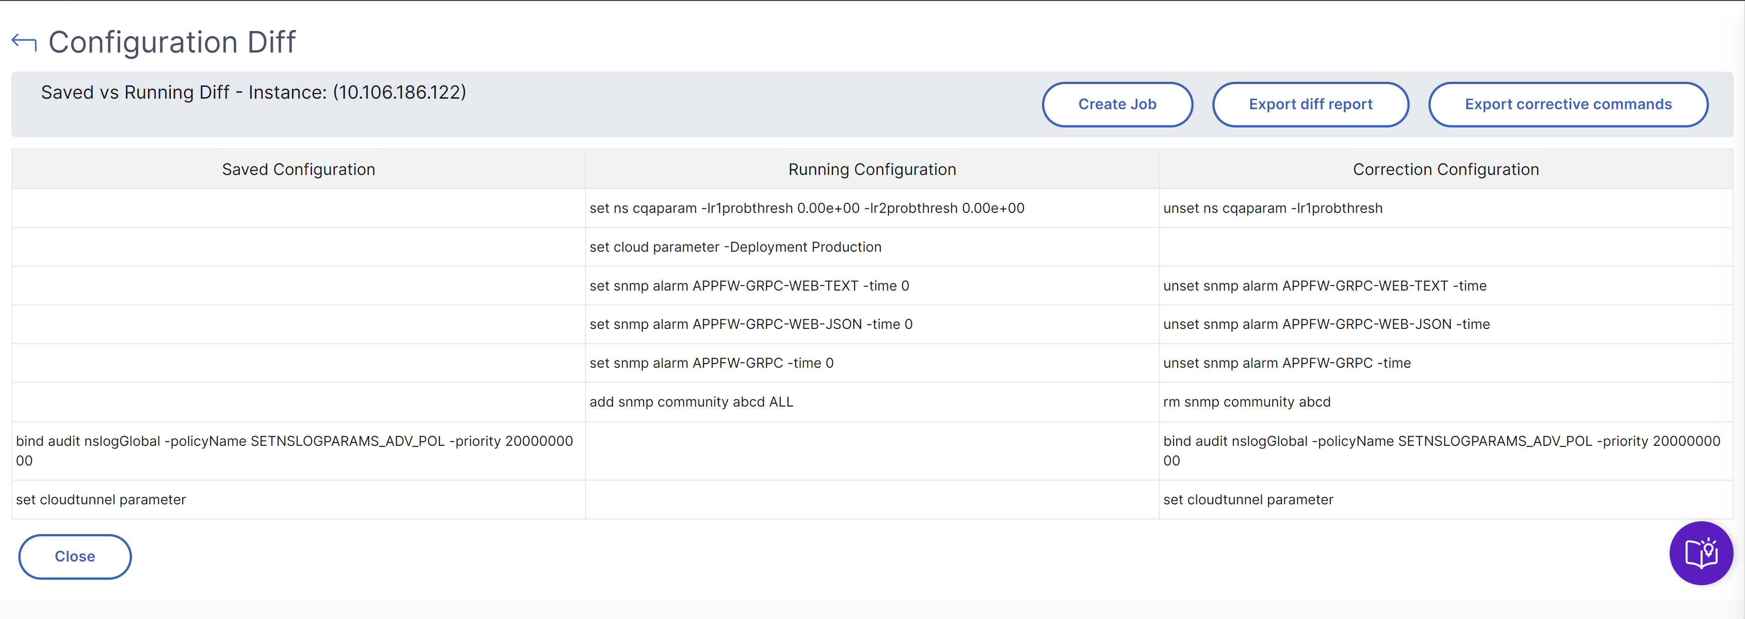
Task: Select 'unset ns cqaparam -lr1probthresh' correction cell
Action: [1446, 208]
